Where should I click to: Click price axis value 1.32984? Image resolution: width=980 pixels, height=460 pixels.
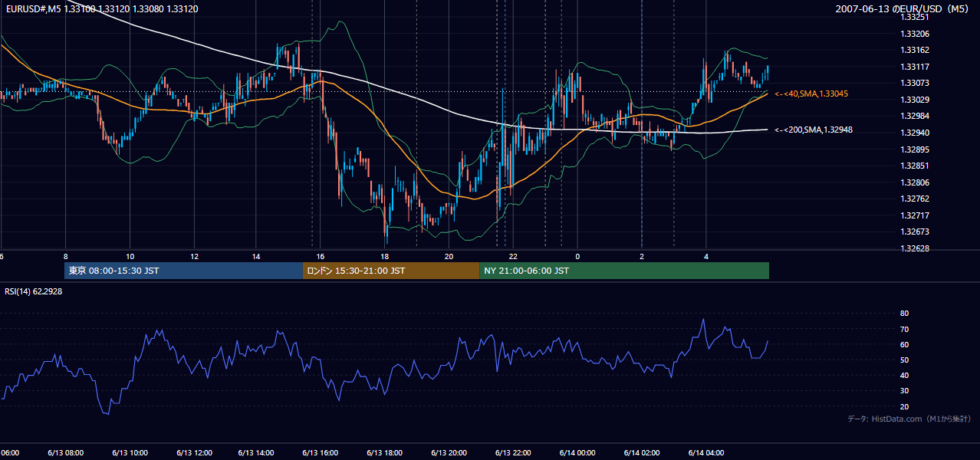click(915, 116)
